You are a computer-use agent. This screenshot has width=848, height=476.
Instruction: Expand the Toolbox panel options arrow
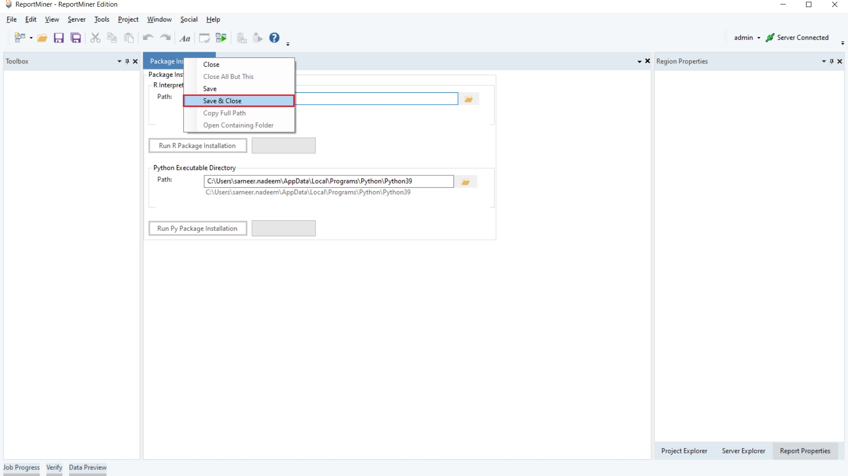(x=119, y=61)
